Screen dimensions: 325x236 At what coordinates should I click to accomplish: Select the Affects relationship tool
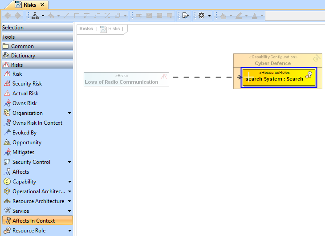(x=20, y=172)
